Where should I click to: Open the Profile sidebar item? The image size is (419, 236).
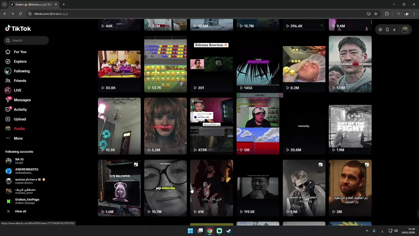[19, 129]
